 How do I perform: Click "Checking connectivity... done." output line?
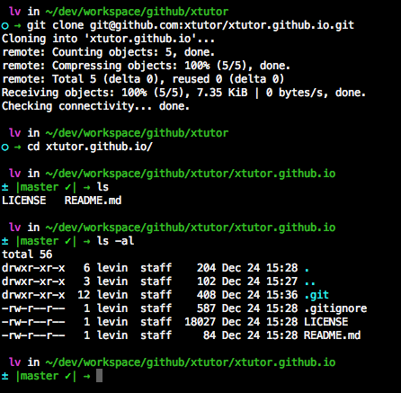[x=95, y=106]
